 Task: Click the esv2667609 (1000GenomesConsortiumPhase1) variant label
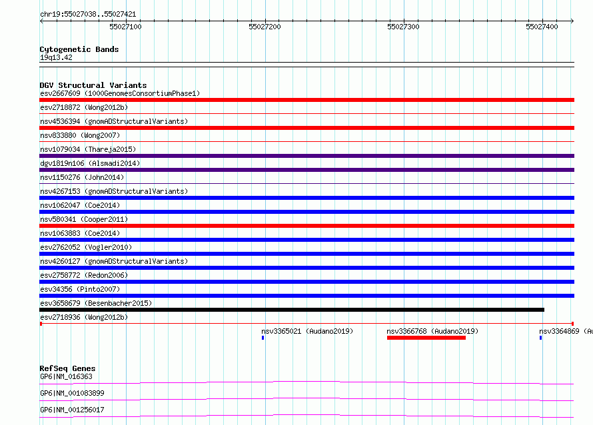120,93
